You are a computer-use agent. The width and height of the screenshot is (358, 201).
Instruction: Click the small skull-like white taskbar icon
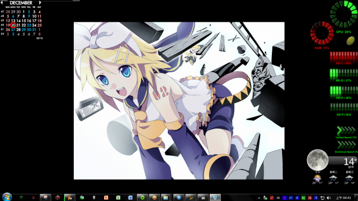(94, 197)
